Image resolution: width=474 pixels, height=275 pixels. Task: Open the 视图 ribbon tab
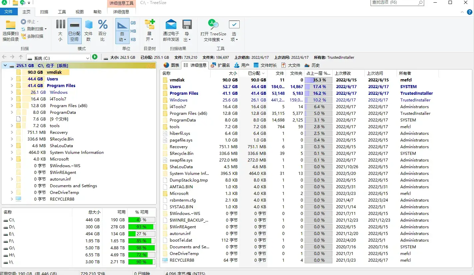79,12
